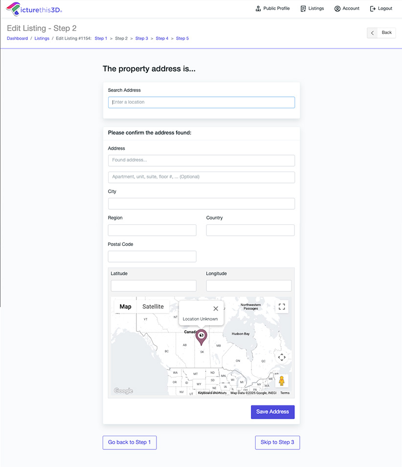Viewport: 402px width, 467px height.
Task: Click the Save Address button
Action: pos(272,412)
